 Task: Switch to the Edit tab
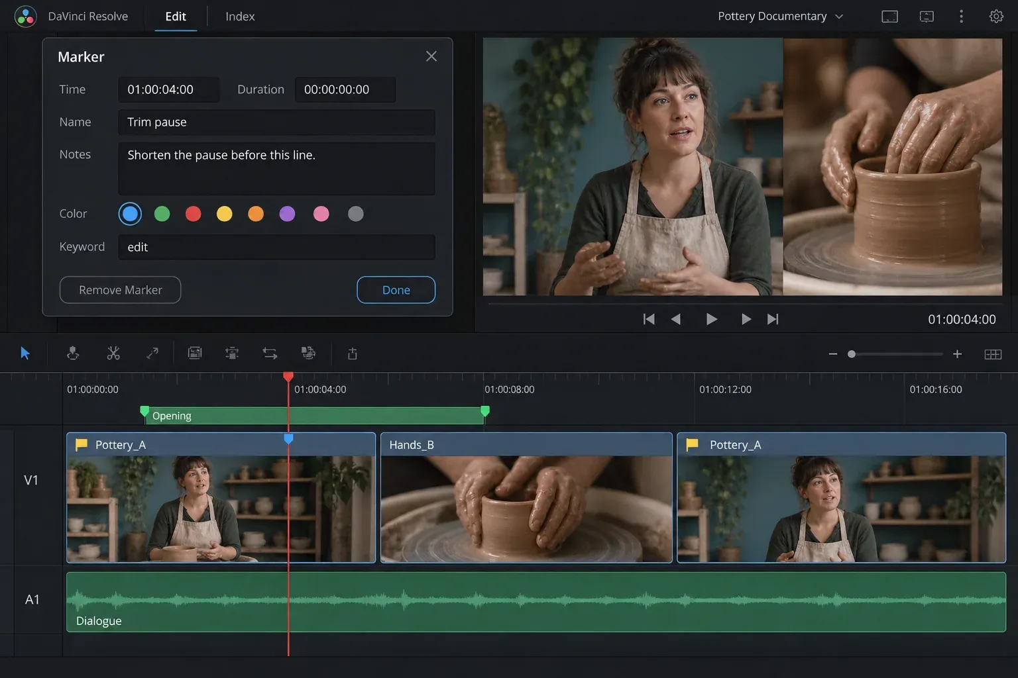[x=176, y=17]
